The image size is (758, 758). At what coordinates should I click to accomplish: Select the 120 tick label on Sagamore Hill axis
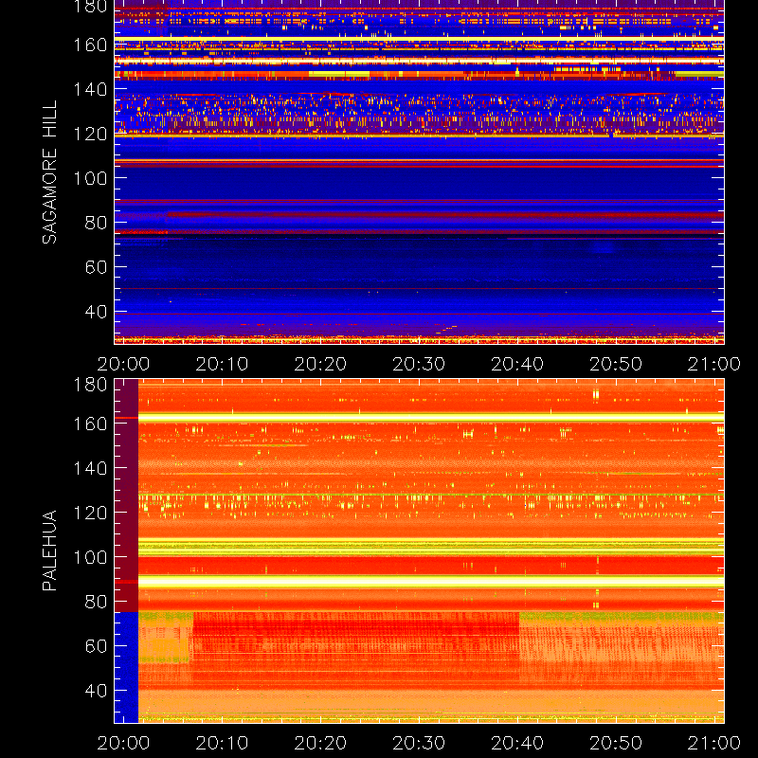coord(90,134)
